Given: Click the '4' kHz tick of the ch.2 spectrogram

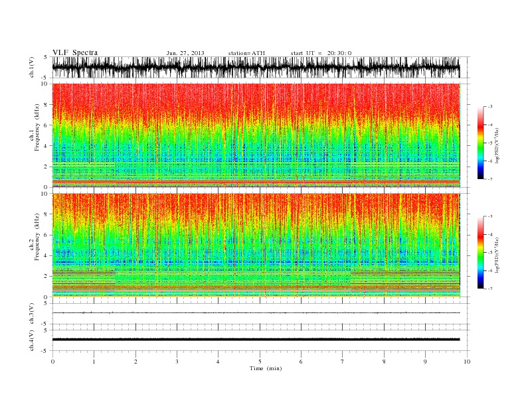Looking at the screenshot, I should tap(46, 256).
